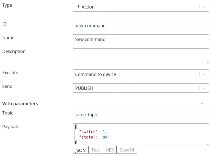Click the Command to device selection

coord(95,74)
